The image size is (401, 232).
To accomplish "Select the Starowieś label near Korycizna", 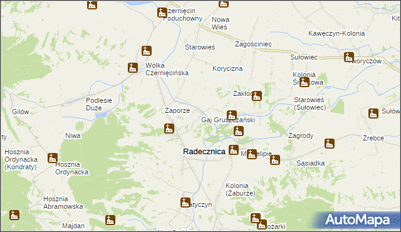I will point(200,47).
